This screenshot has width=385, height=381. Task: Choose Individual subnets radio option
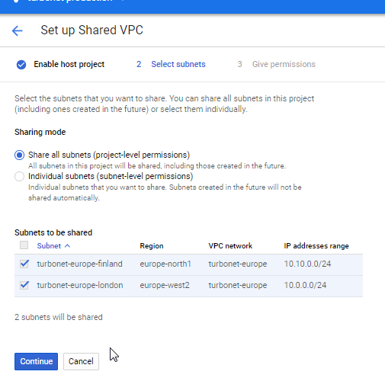19,176
